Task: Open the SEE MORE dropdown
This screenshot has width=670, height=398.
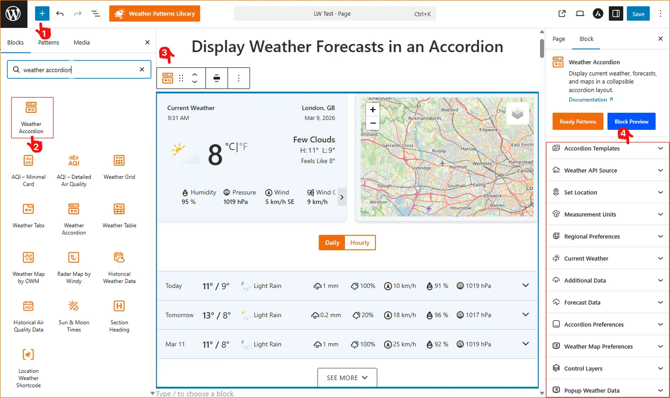Action: (347, 377)
